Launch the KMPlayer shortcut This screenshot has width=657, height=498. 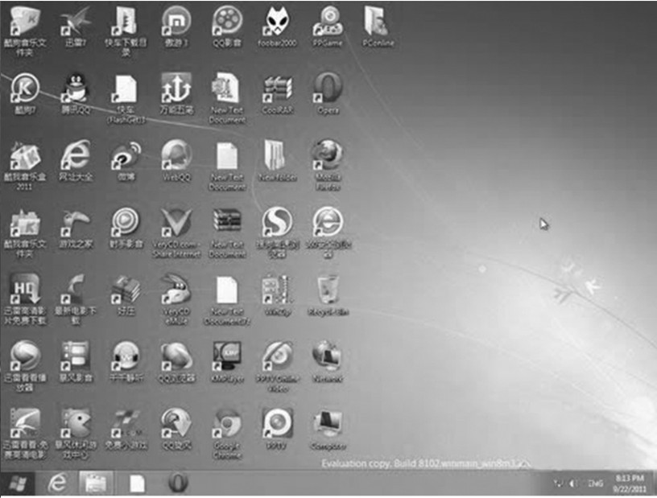[227, 362]
